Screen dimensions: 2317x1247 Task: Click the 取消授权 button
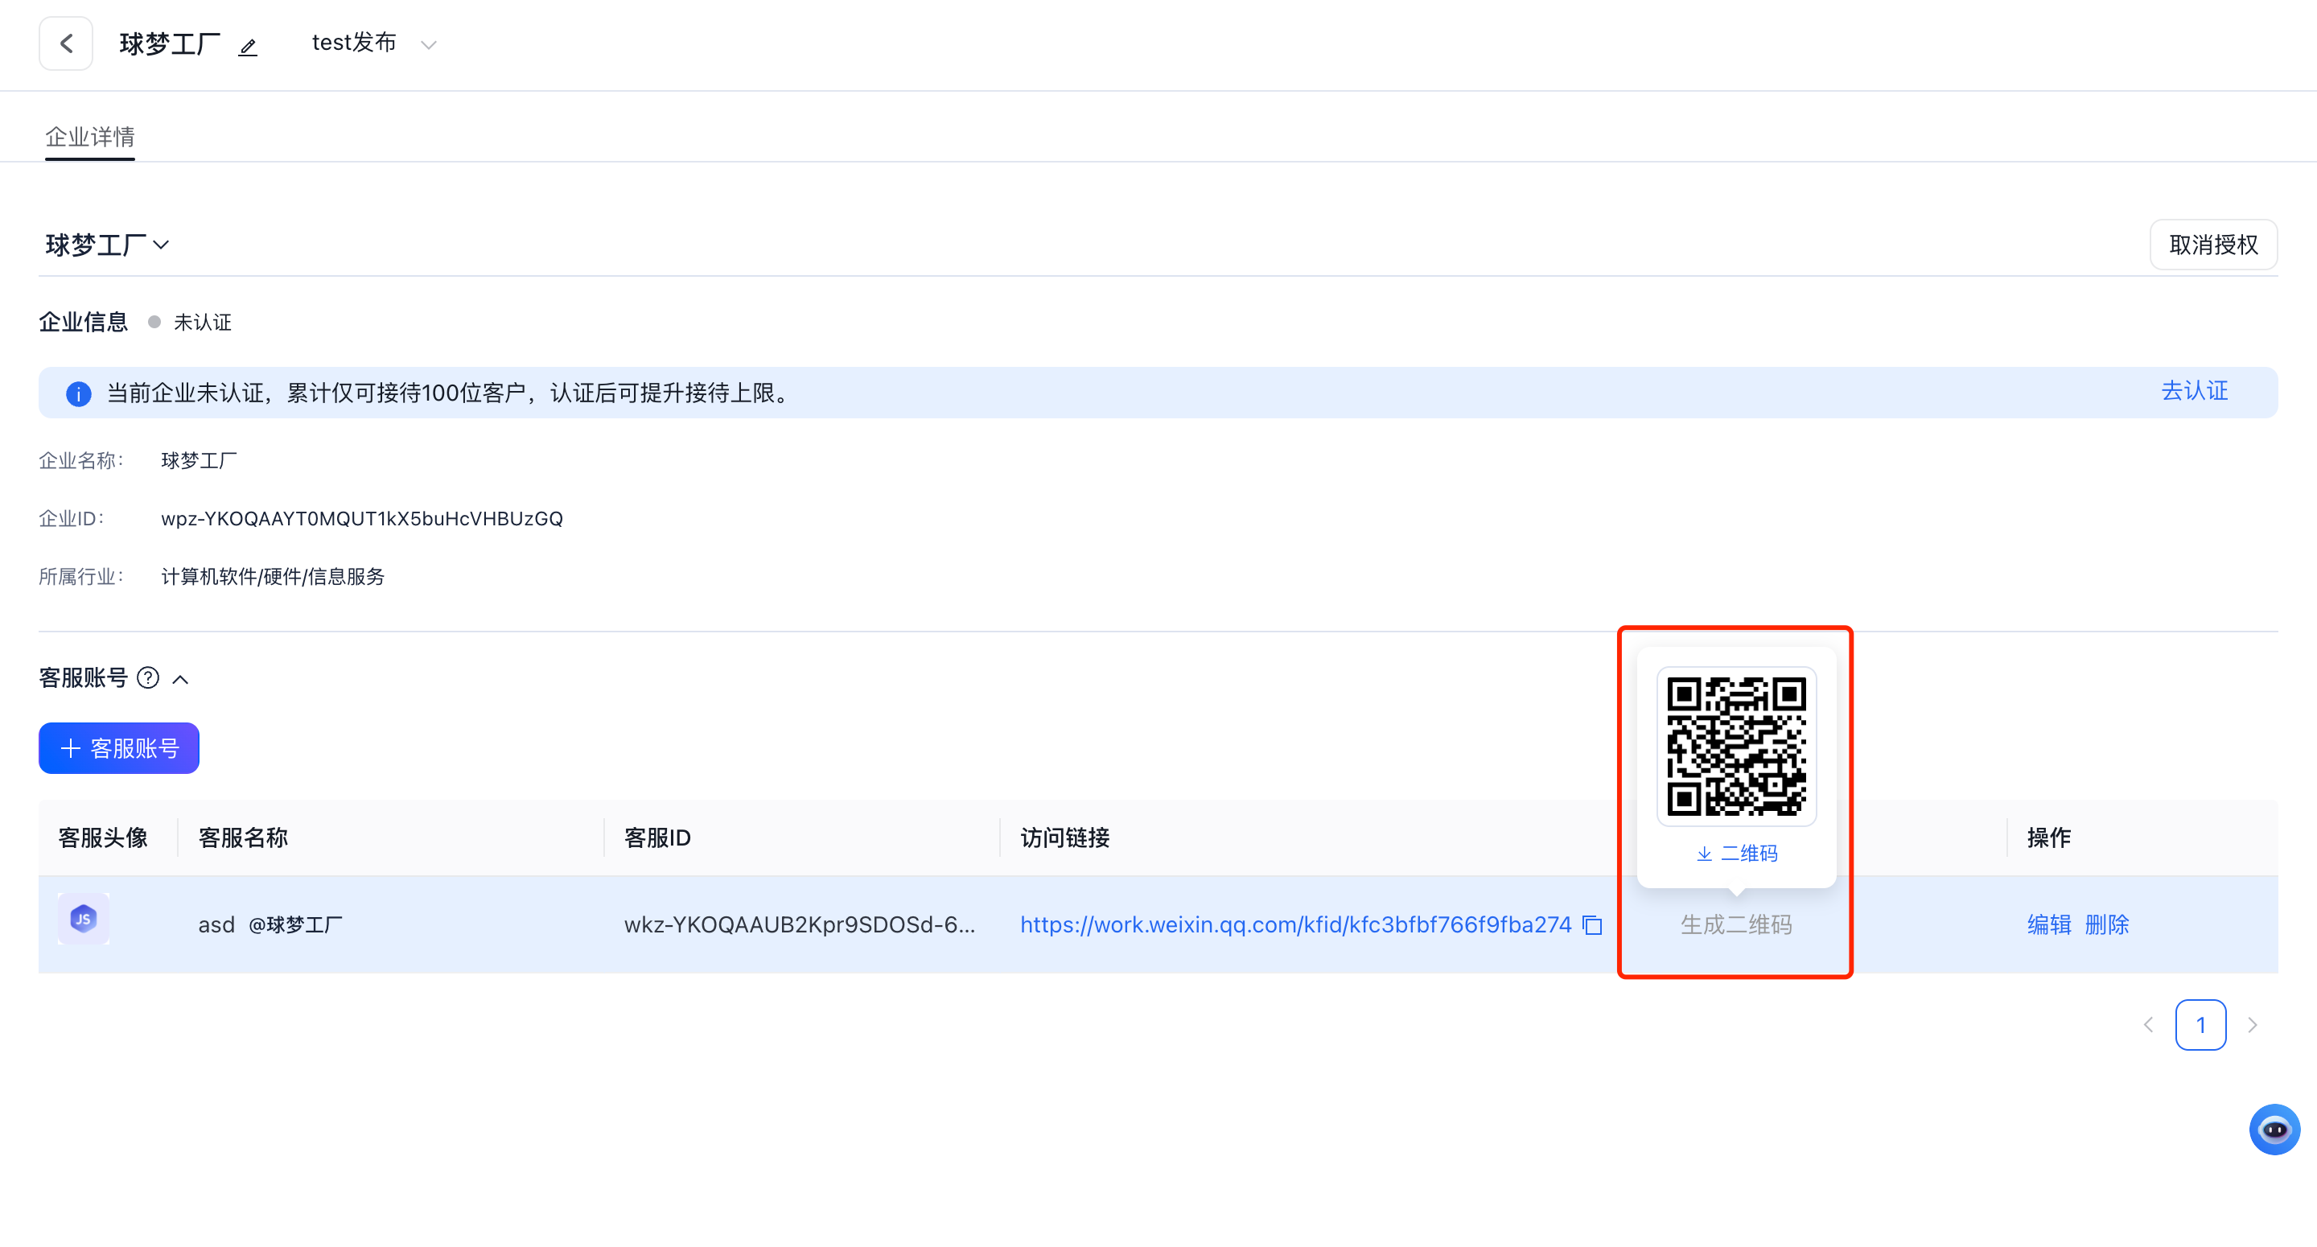pos(2212,245)
